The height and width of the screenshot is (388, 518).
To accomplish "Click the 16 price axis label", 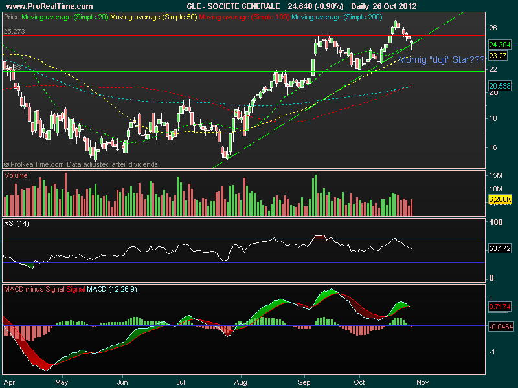I will [493, 147].
